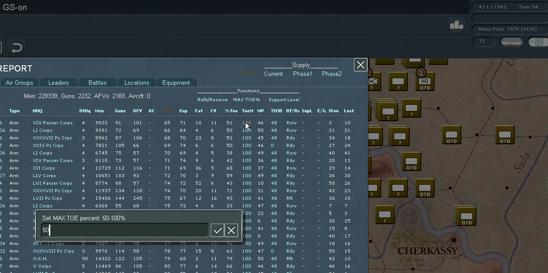Image resolution: width=548 pixels, height=273 pixels.
Task: Click Rft status in LVII Pz Crps row
Action: point(290,198)
